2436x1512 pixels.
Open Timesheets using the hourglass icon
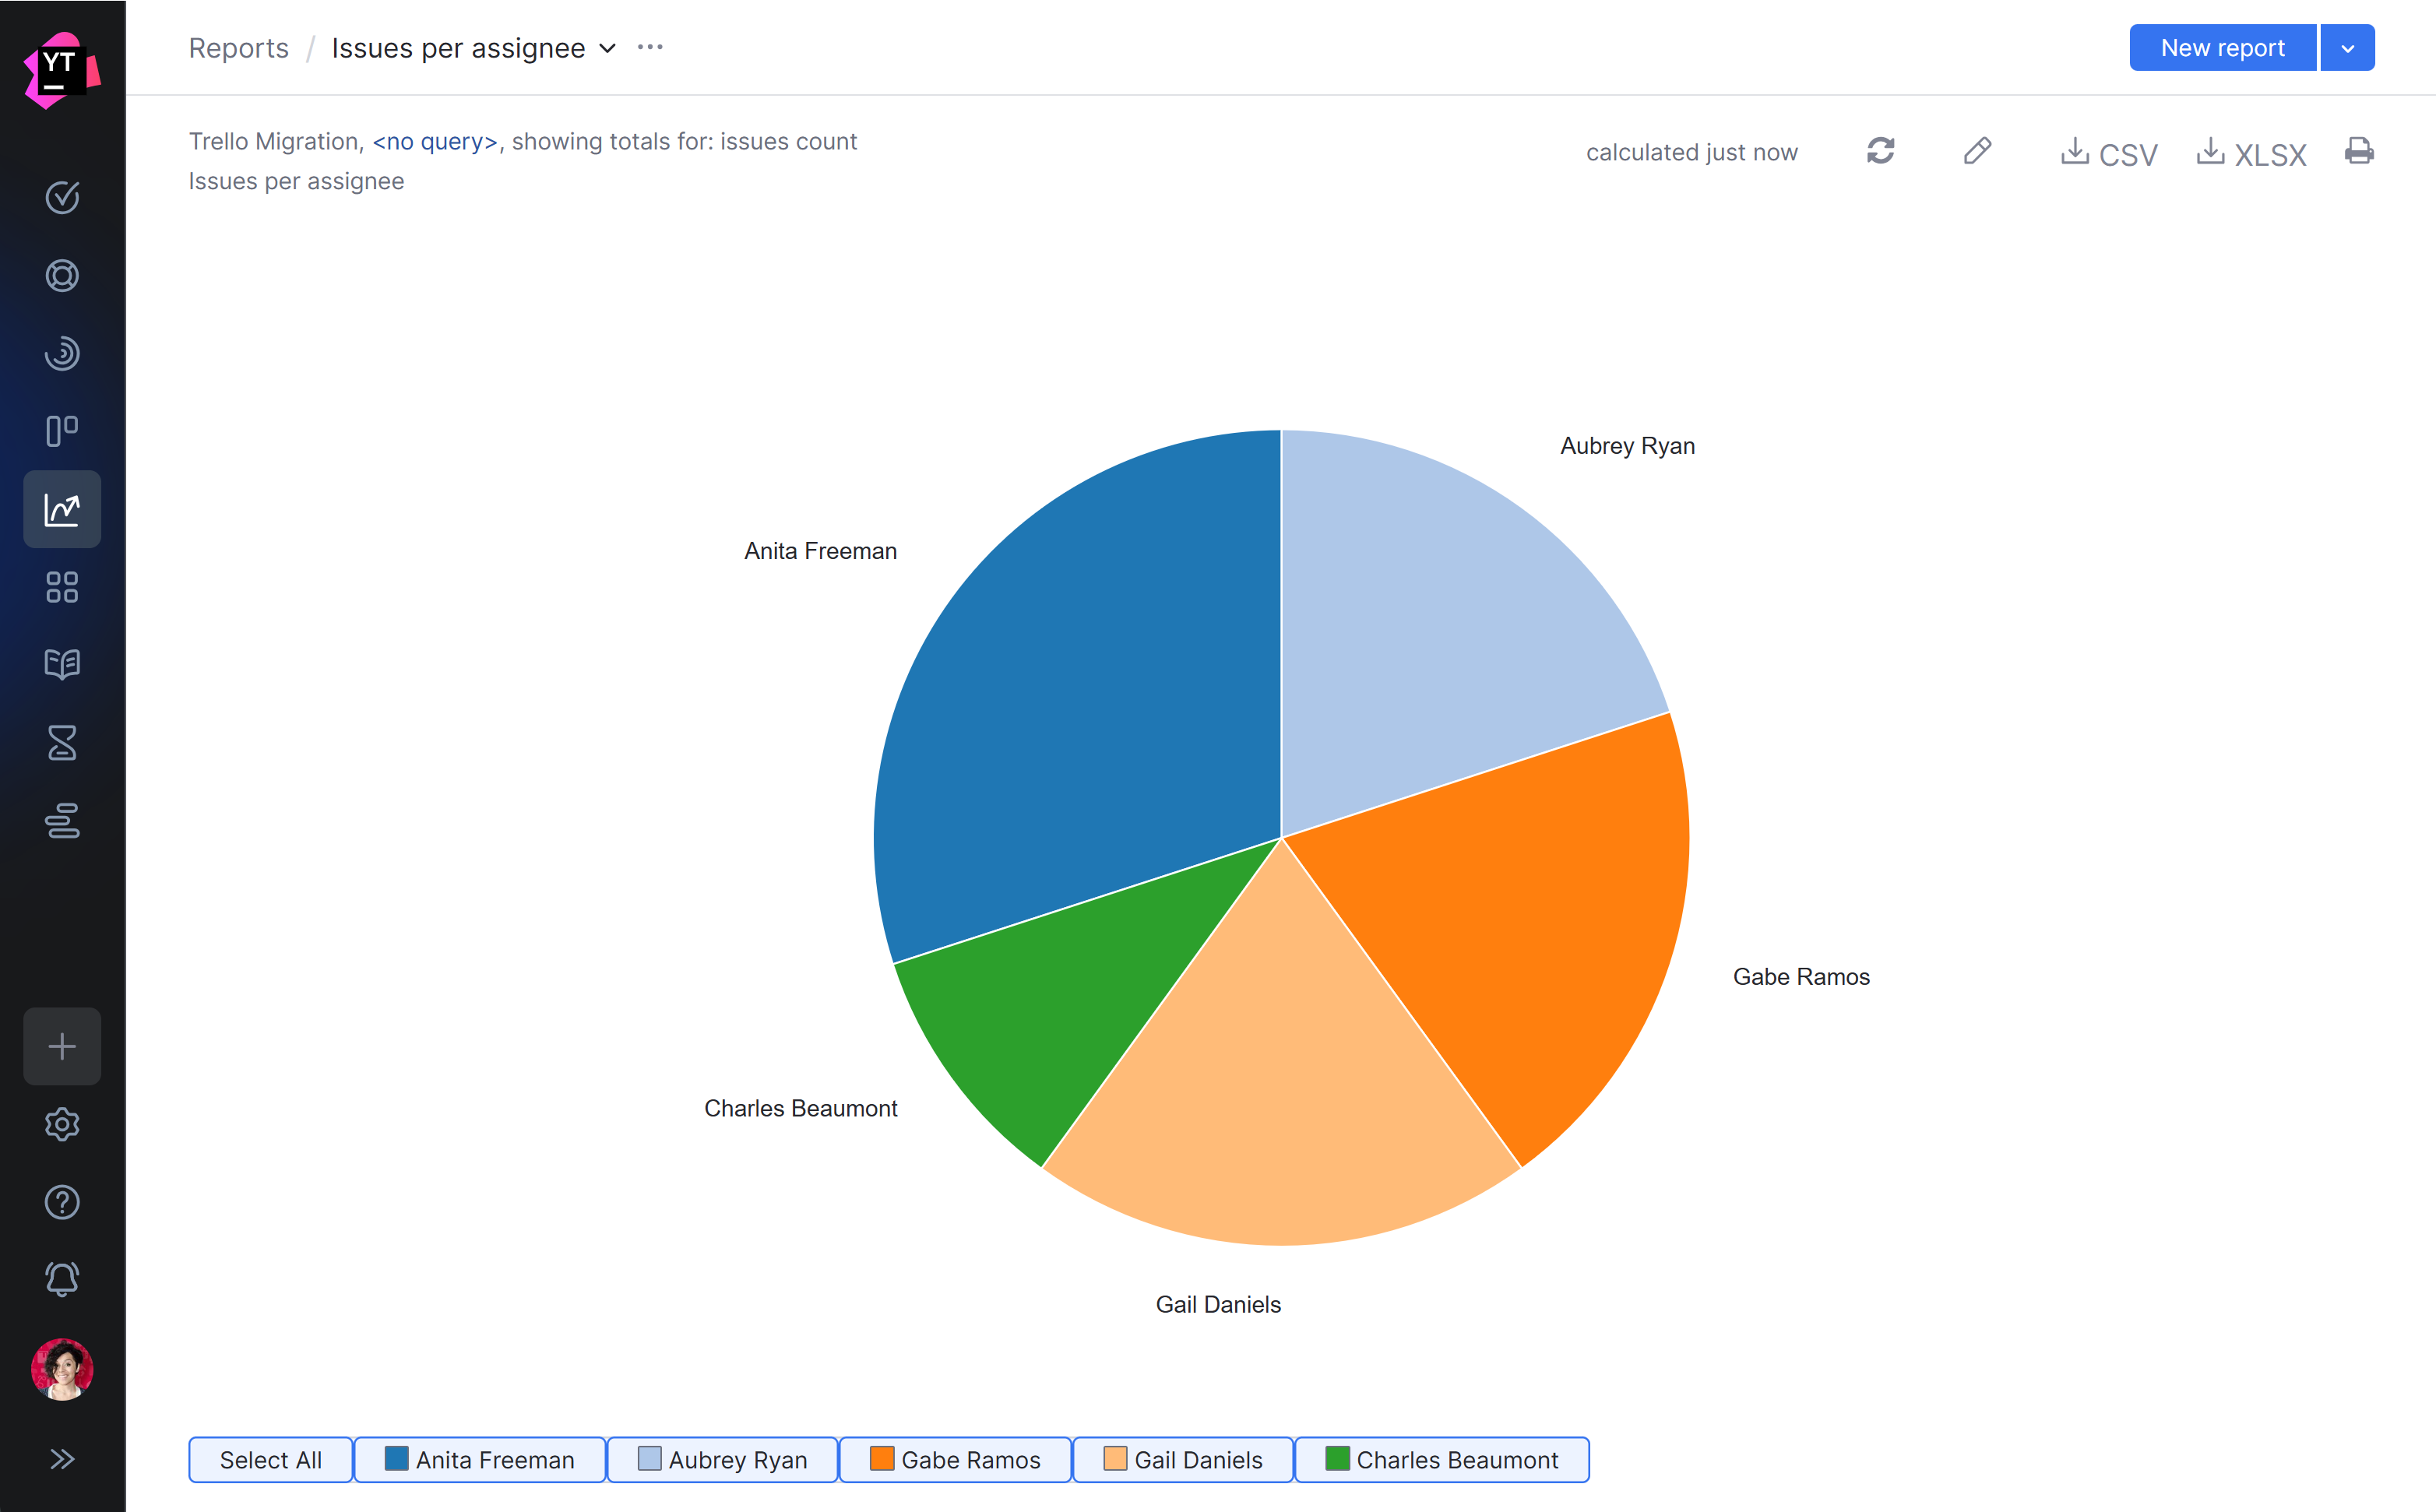pos(62,742)
